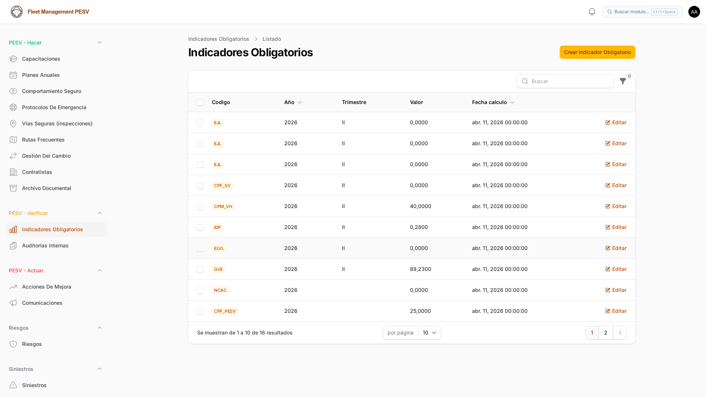Click the Vías Seguras map pin icon

point(13,124)
